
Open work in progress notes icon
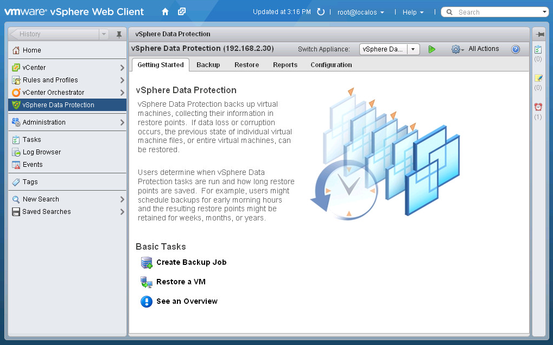[x=538, y=78]
